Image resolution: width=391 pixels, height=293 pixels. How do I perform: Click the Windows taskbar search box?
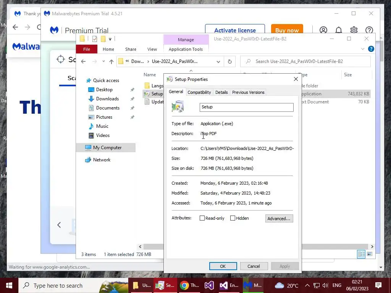click(x=73, y=285)
